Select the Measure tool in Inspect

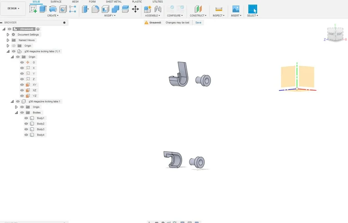(x=218, y=9)
